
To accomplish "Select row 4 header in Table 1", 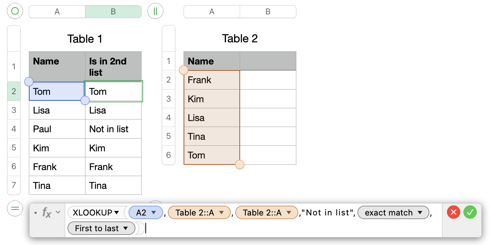I will coord(14,129).
